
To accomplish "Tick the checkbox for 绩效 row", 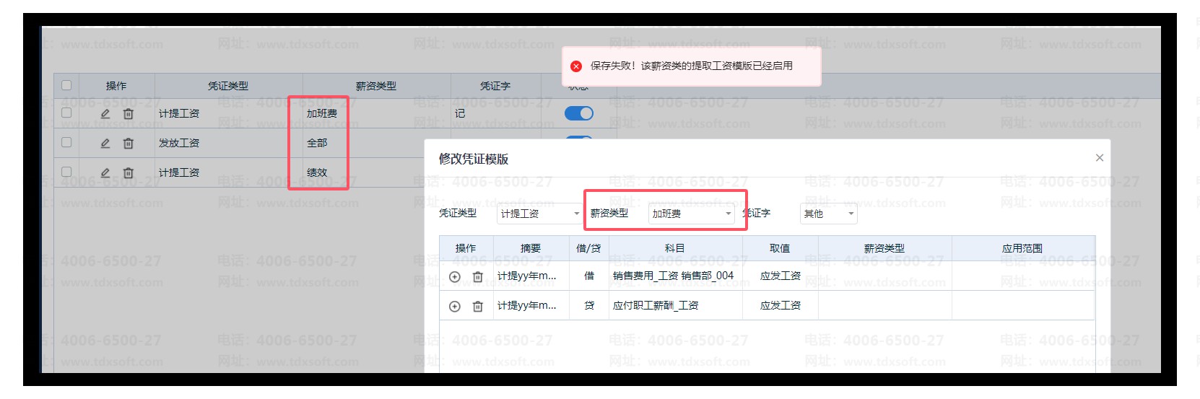I will pos(66,172).
